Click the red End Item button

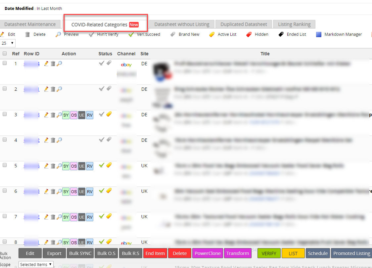(x=155, y=253)
